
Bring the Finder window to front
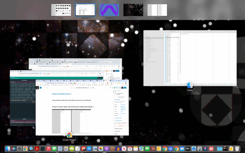pyautogui.click(x=190, y=58)
